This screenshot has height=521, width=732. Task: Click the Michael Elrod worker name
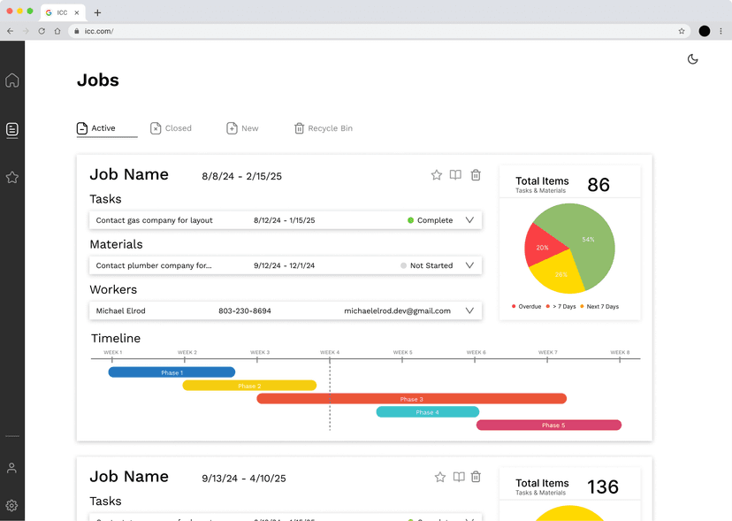(x=120, y=310)
